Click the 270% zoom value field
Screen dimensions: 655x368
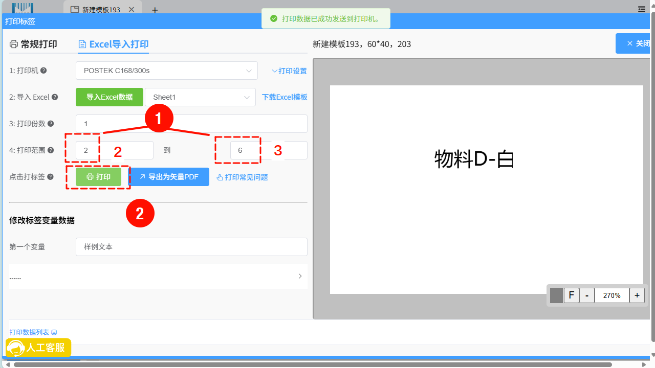pyautogui.click(x=612, y=295)
